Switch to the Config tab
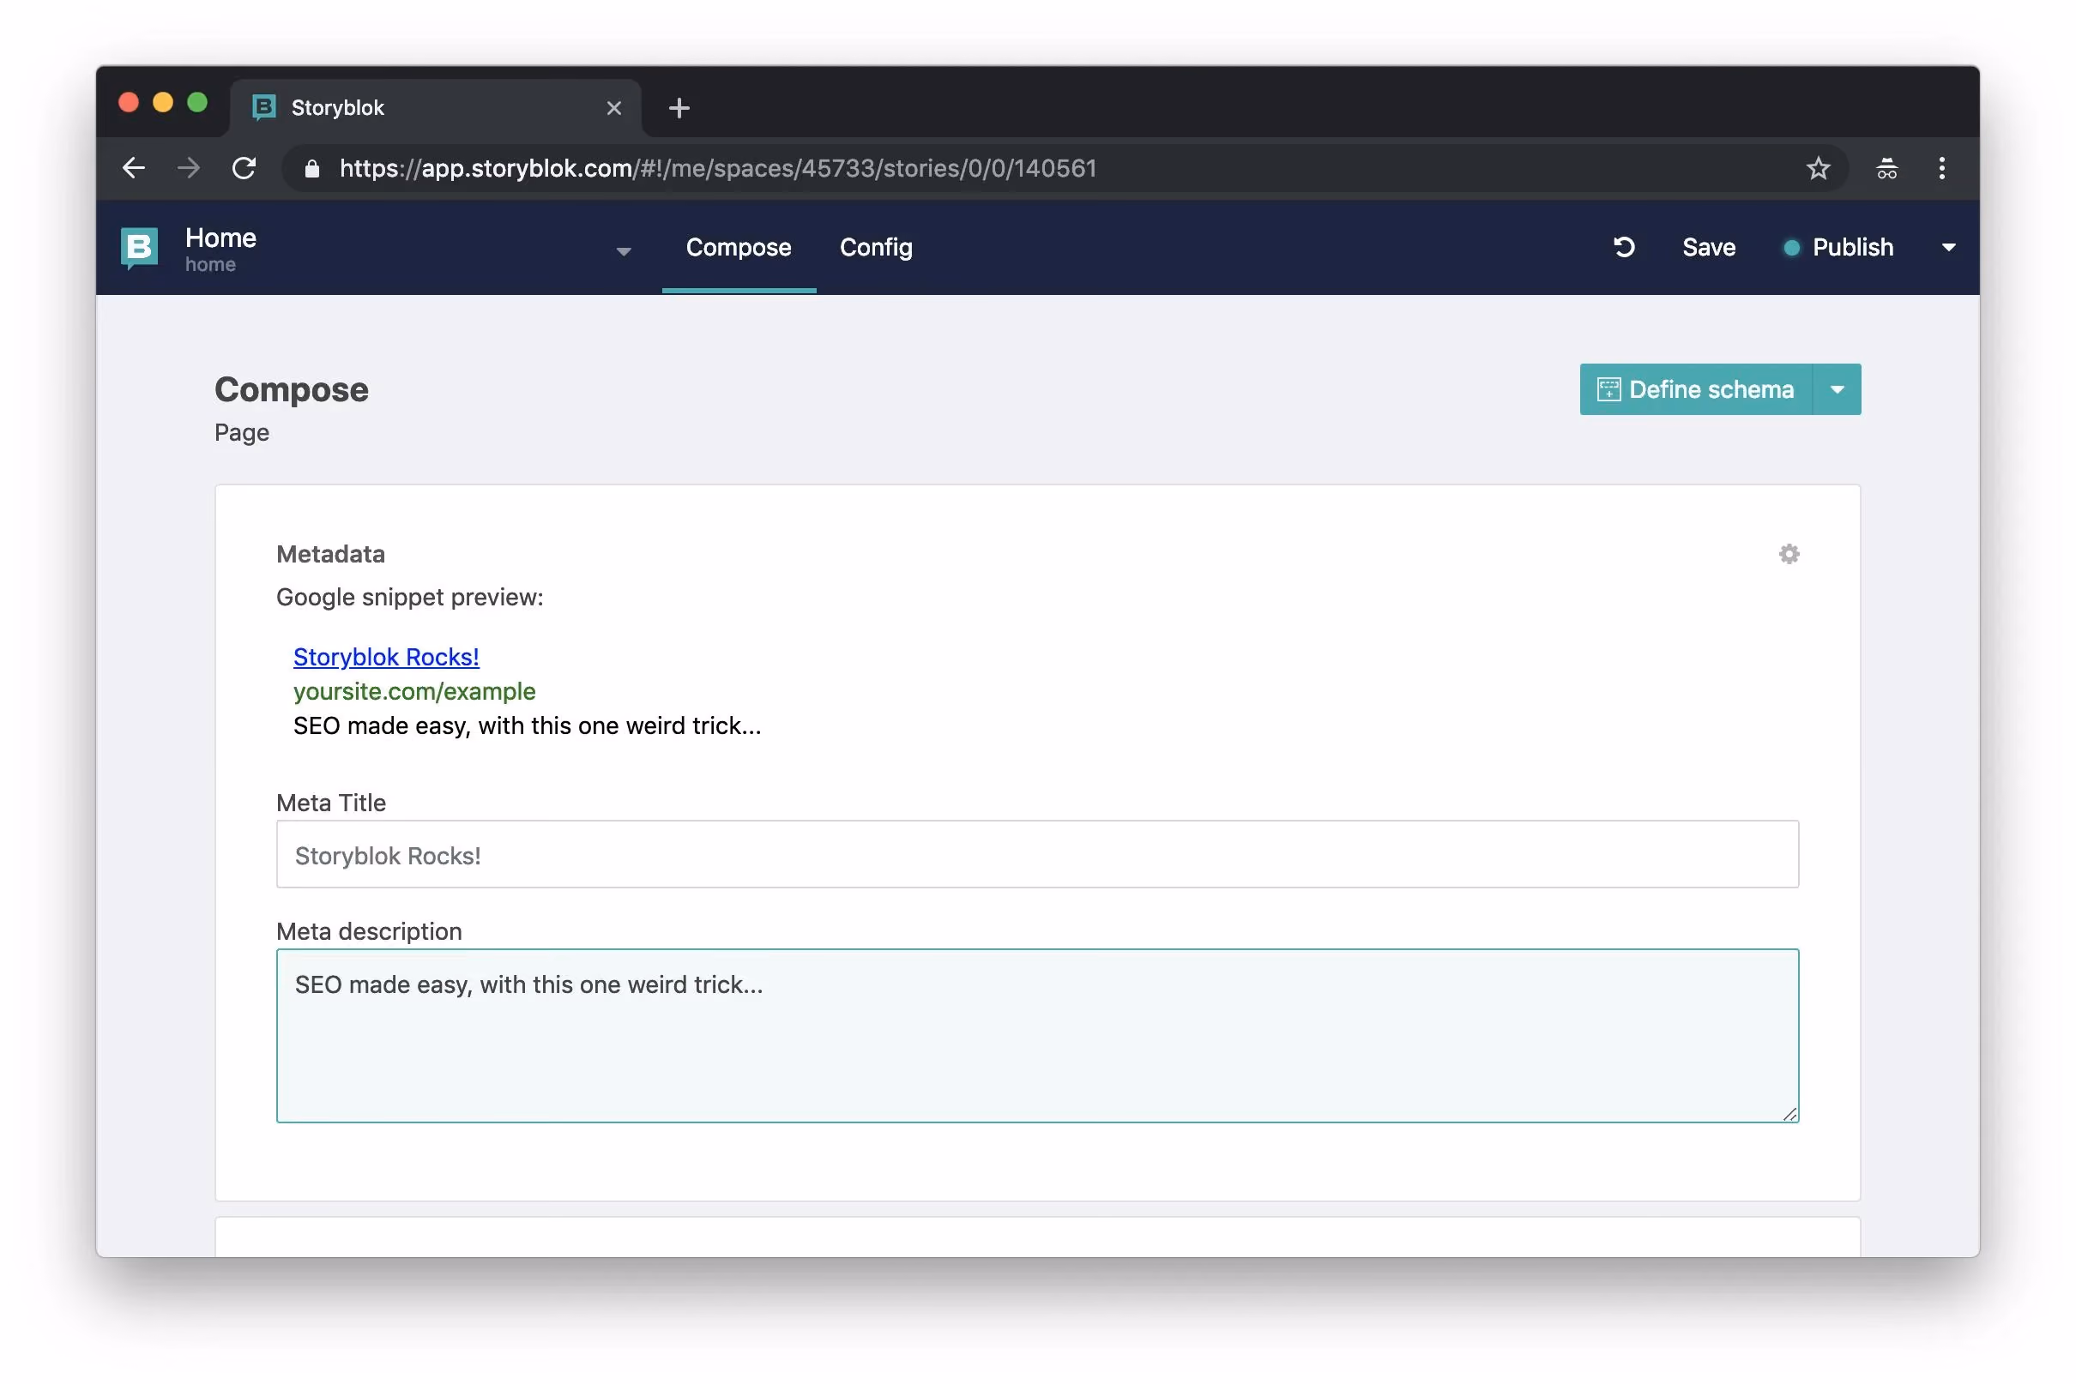This screenshot has width=2076, height=1384. (875, 247)
